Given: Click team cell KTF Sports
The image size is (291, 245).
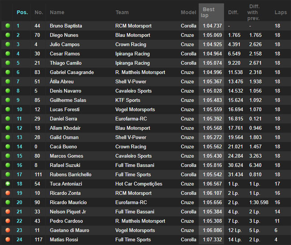Looking at the screenshot, I should 128,100.
